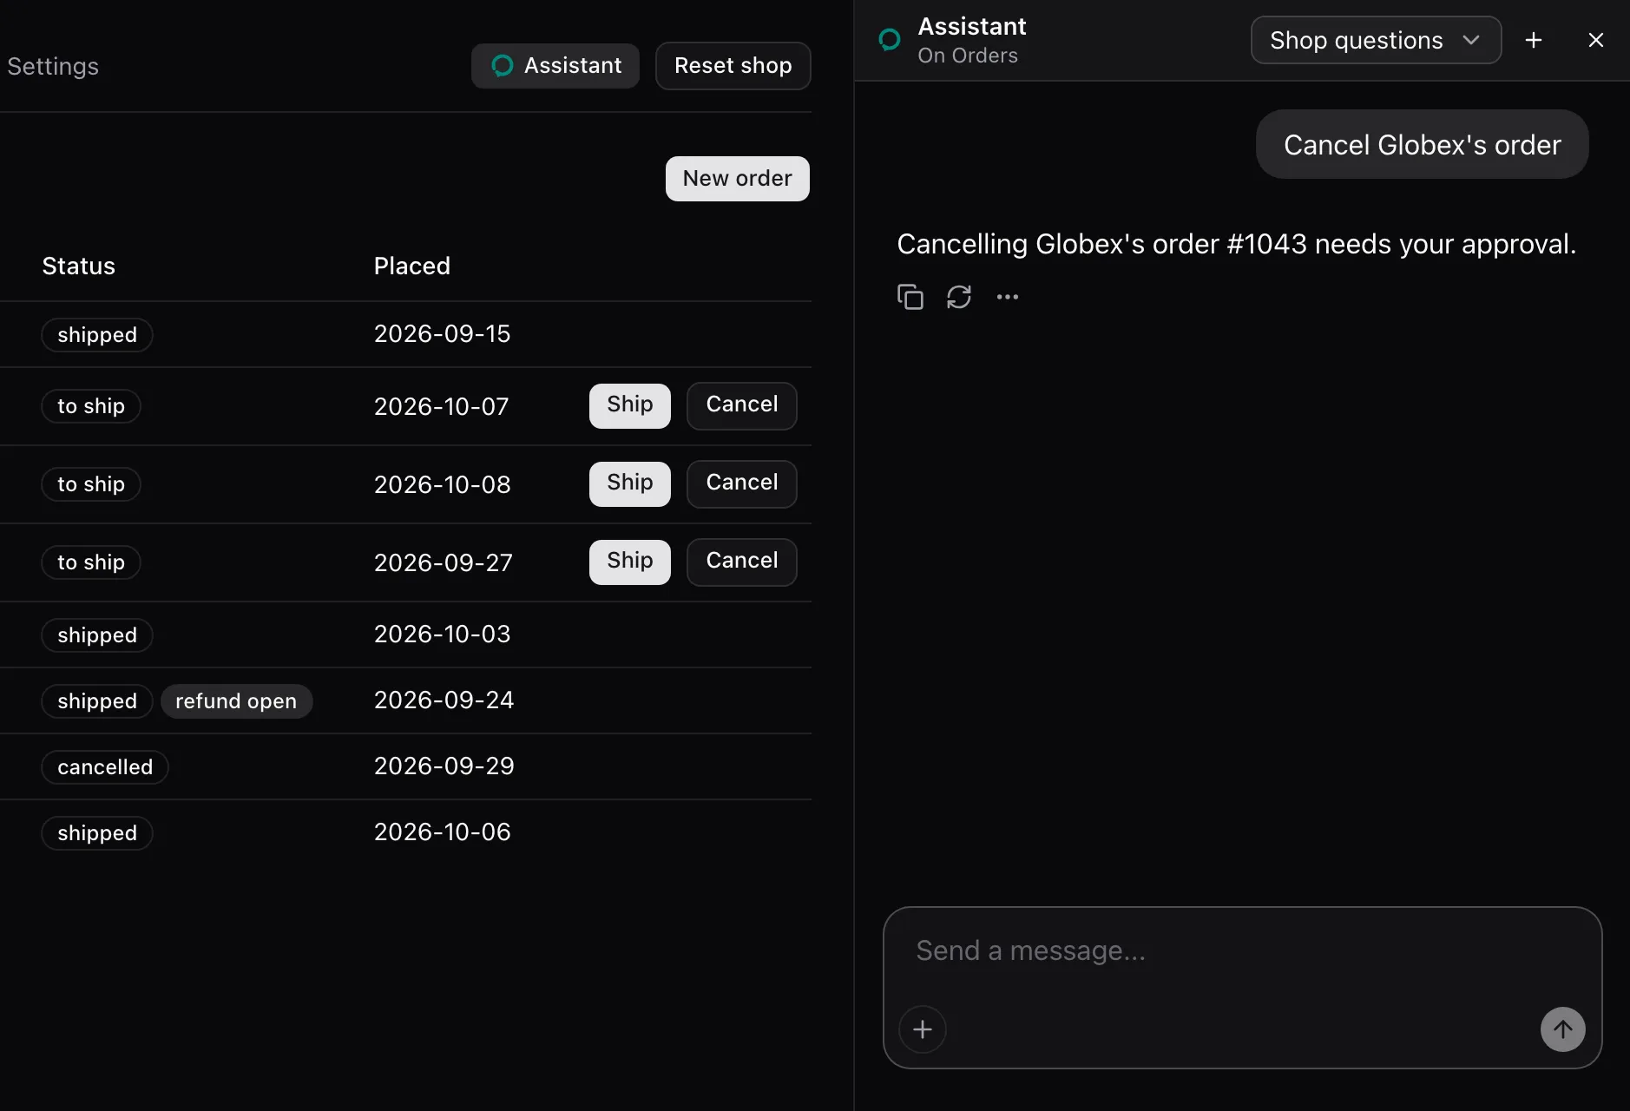The image size is (1630, 1111).
Task: Click the date 2026-09-29
Action: point(444,766)
